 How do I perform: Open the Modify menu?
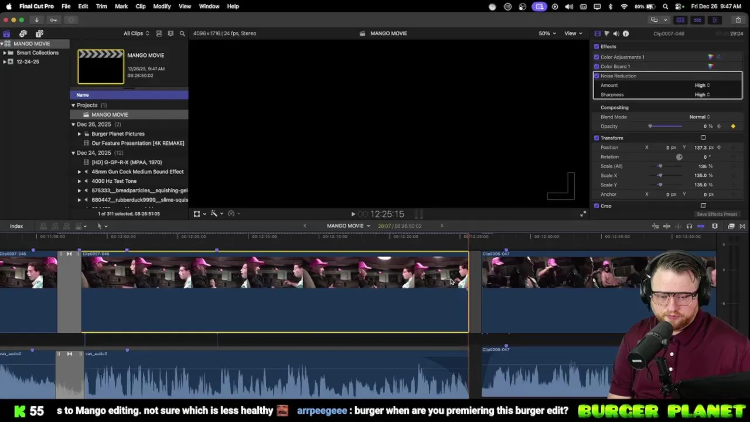(162, 6)
